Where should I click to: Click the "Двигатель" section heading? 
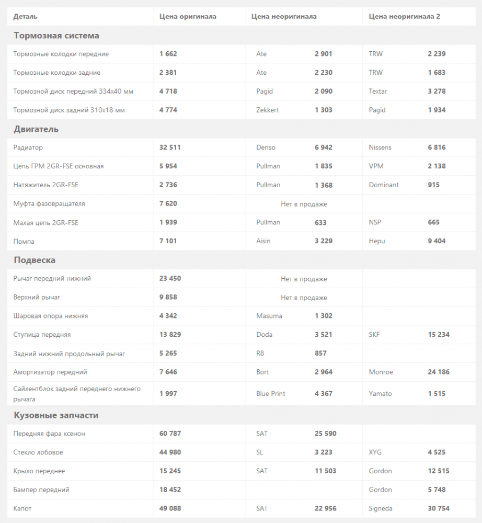(36, 129)
